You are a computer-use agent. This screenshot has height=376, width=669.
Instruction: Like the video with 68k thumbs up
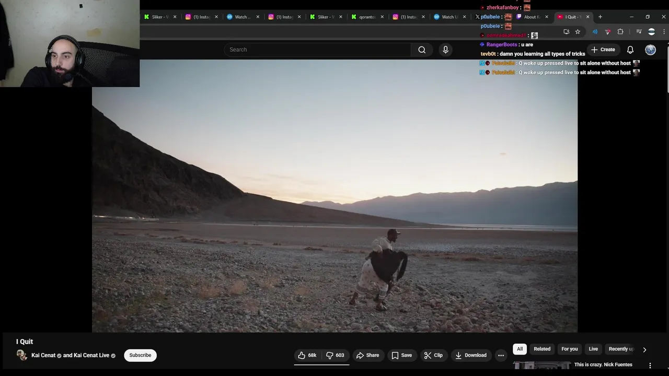(x=307, y=355)
